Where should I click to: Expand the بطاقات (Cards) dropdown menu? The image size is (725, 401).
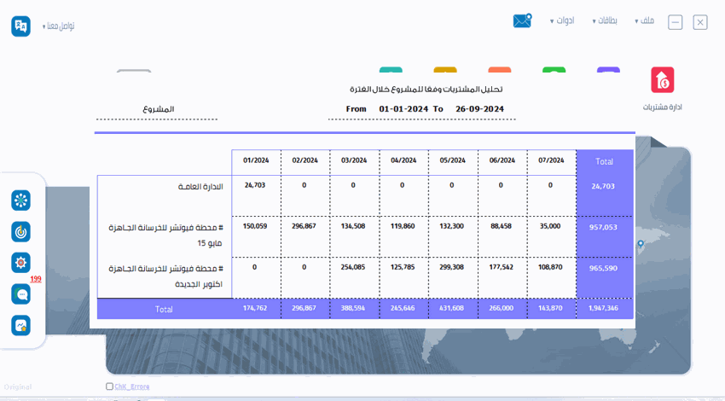pyautogui.click(x=606, y=20)
